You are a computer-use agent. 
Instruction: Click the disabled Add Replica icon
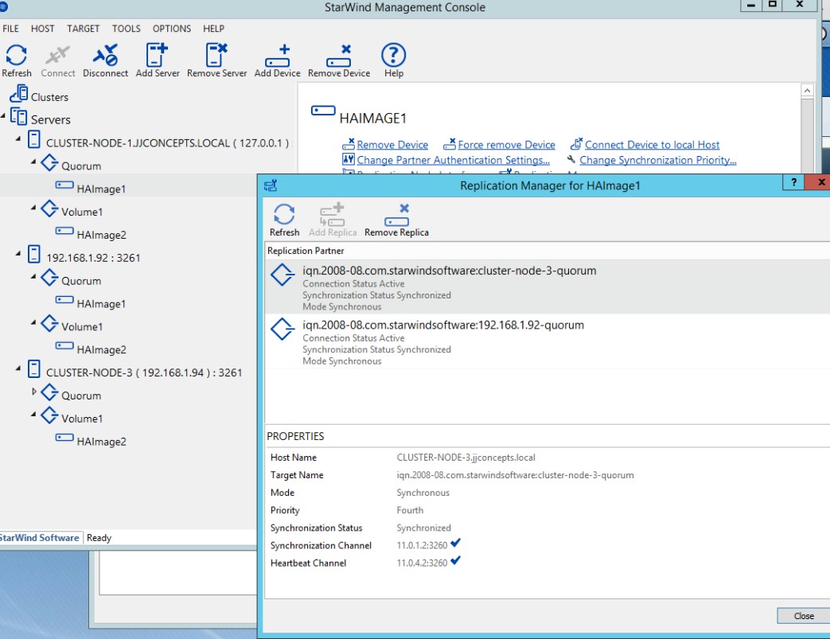tap(332, 215)
